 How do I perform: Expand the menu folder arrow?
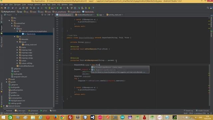click(17, 47)
